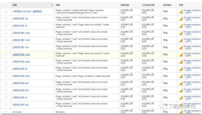Click description mentioning foosball-table-game-4-in-1-set

click(80, 11)
